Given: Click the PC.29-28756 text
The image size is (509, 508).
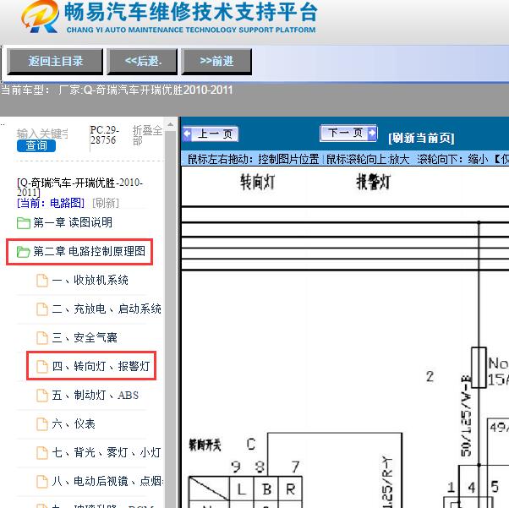Looking at the screenshot, I should [x=103, y=135].
